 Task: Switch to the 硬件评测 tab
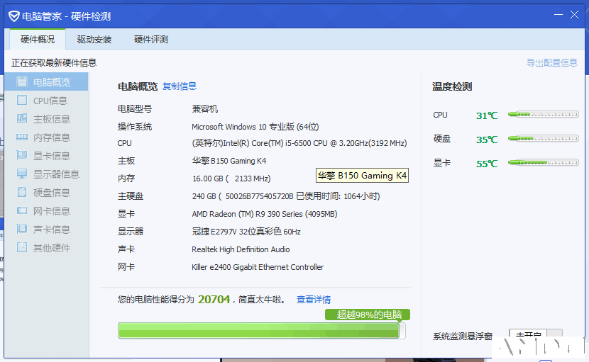(x=151, y=40)
